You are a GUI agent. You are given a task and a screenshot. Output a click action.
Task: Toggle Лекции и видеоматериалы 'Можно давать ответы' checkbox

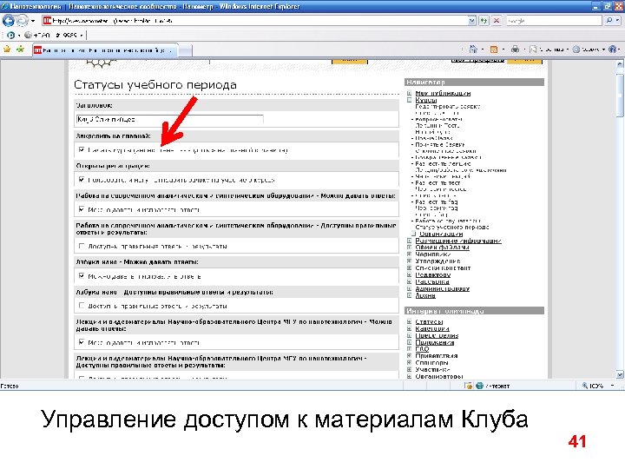click(x=82, y=342)
